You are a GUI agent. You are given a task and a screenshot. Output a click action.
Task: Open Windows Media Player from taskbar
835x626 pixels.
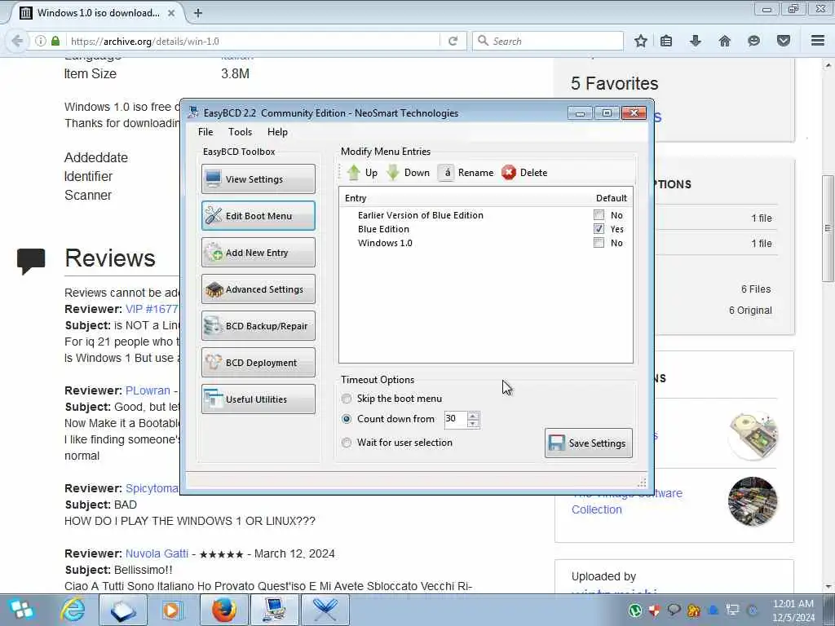coord(171,610)
